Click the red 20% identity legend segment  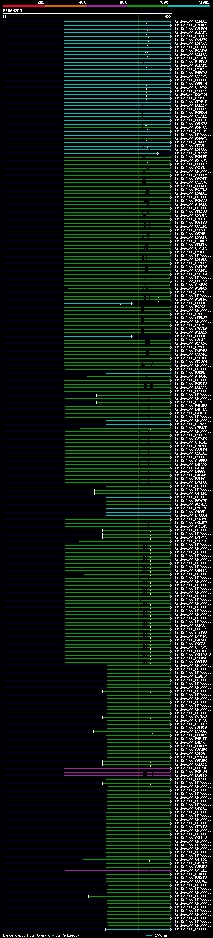coord(24,6)
